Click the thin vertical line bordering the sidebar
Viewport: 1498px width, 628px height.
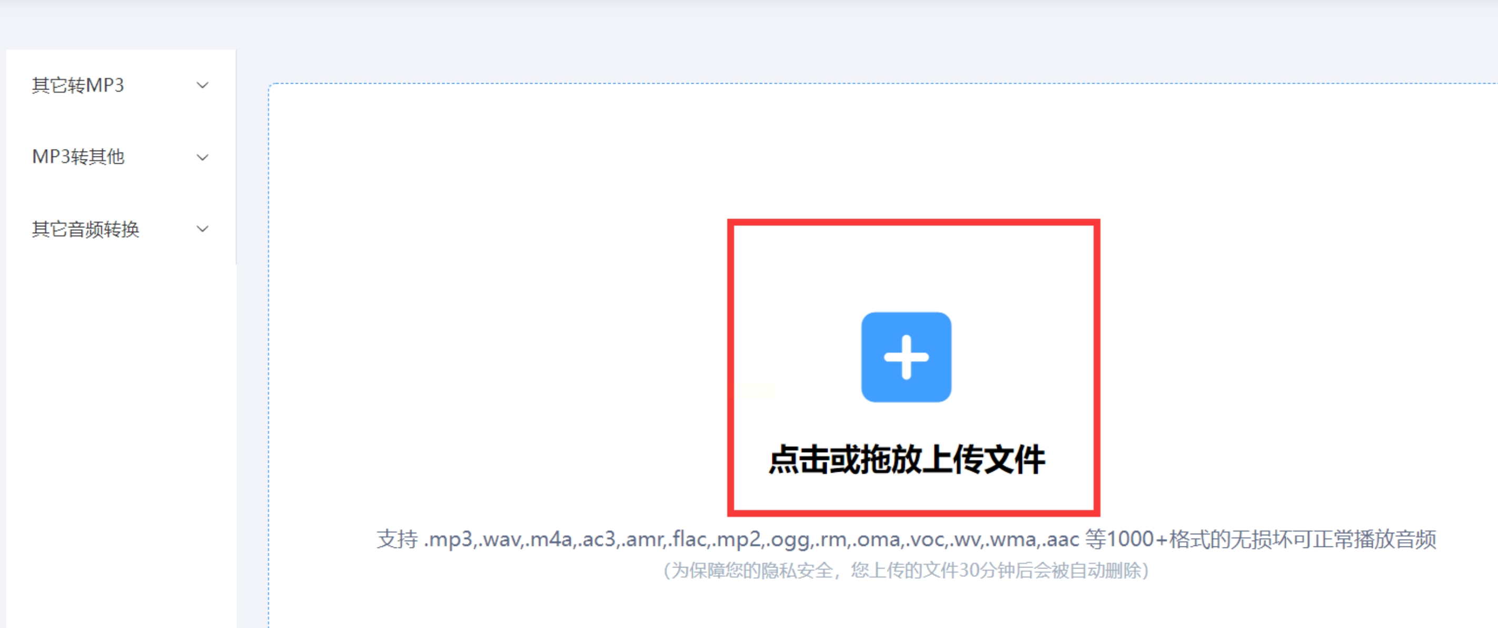click(x=236, y=157)
